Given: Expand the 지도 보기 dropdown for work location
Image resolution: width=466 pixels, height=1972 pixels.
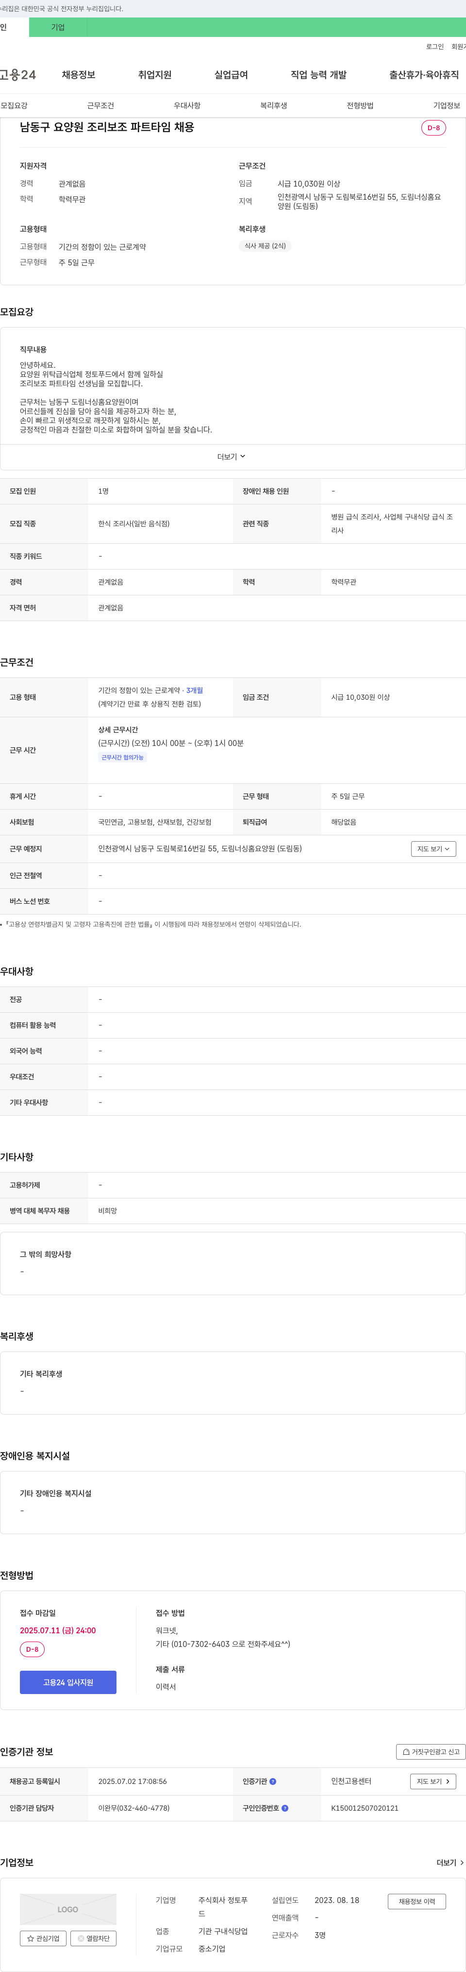Looking at the screenshot, I should pos(433,849).
